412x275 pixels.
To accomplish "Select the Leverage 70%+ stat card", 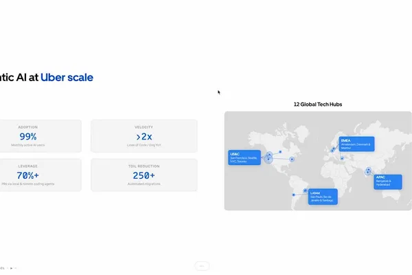I will (x=40, y=175).
